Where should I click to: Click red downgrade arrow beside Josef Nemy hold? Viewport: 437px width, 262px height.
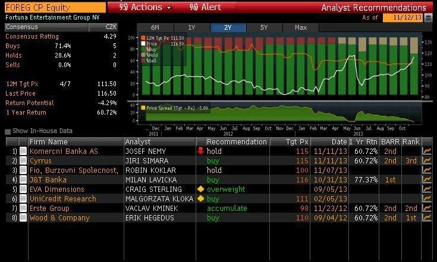pos(201,151)
